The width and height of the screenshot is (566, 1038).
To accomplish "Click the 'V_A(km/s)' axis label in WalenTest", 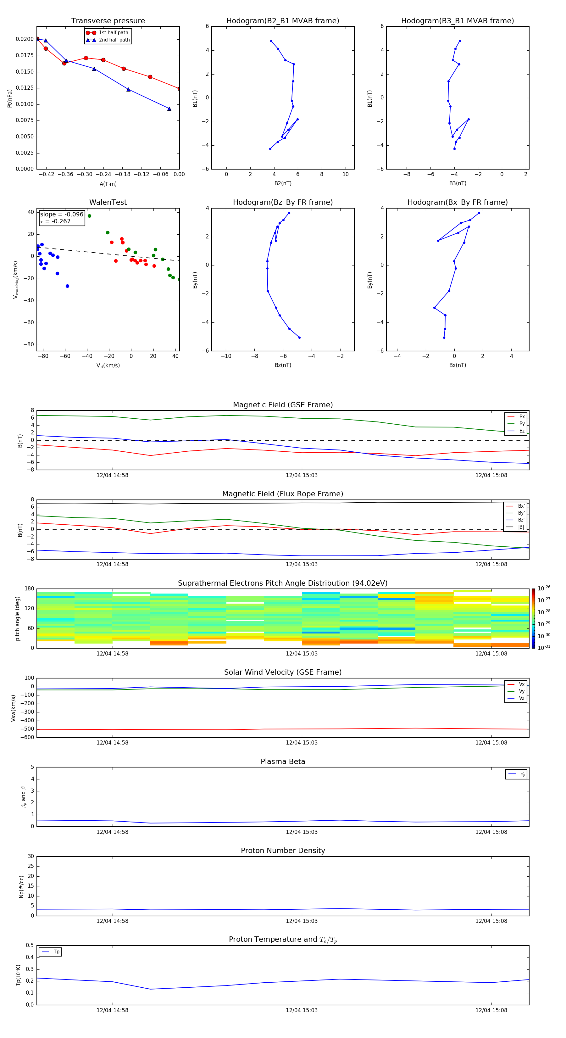I will coord(108,366).
